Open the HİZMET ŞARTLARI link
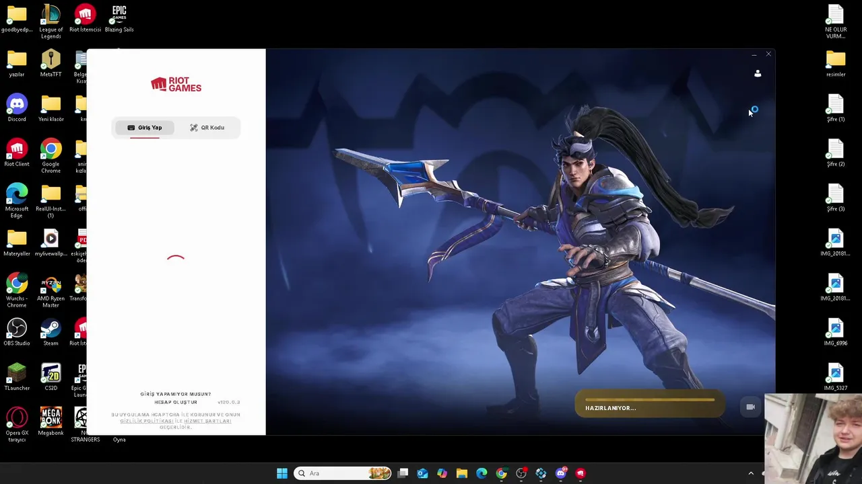 pos(207,421)
